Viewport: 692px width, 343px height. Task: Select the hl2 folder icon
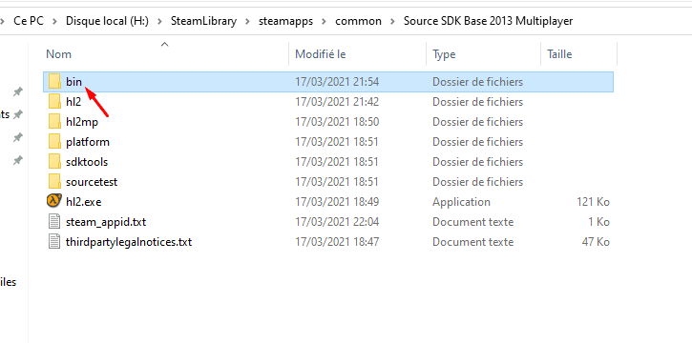pyautogui.click(x=54, y=102)
